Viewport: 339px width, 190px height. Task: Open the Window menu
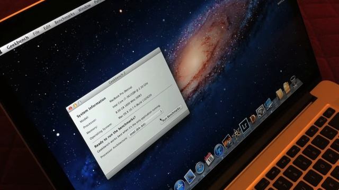[85, 8]
